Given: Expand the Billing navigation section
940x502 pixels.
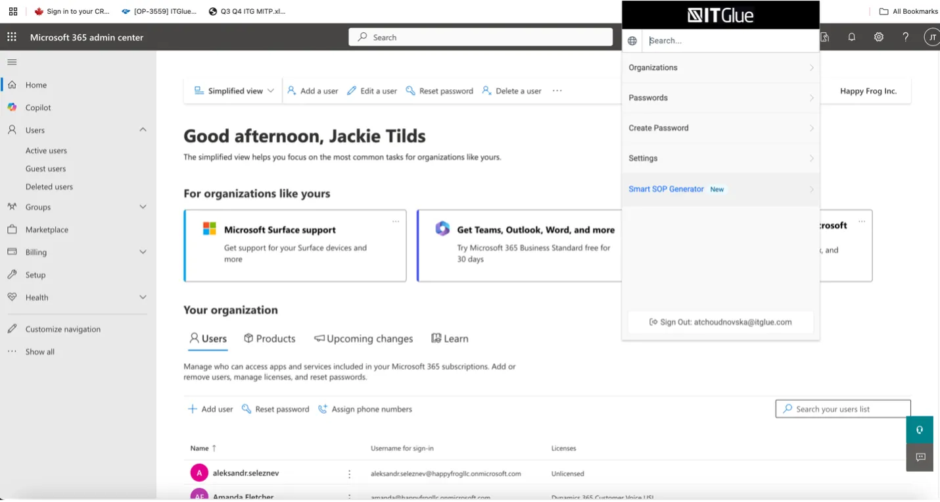Looking at the screenshot, I should (143, 252).
